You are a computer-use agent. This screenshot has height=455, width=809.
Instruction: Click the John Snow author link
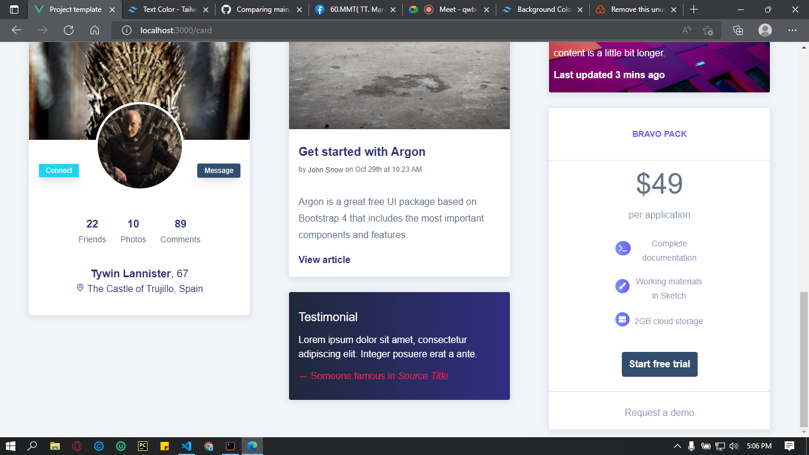coord(326,169)
